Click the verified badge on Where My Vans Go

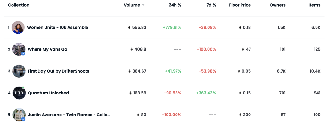(x=23, y=54)
